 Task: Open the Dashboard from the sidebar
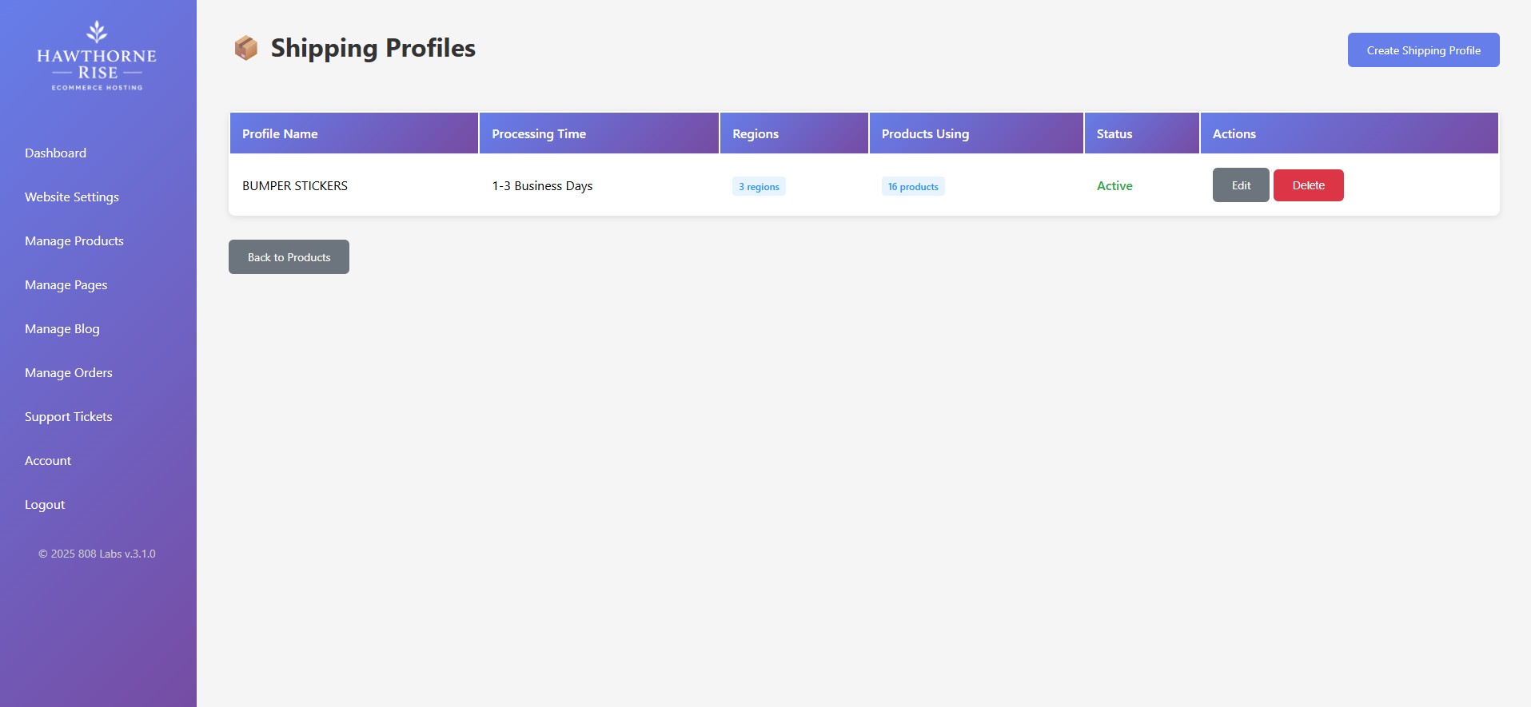coord(55,153)
